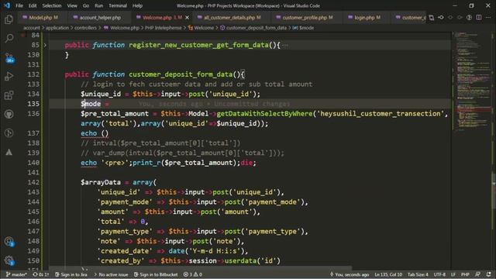This screenshot has width=496, height=279.
Task: Open the Help menu
Action: click(x=137, y=5)
